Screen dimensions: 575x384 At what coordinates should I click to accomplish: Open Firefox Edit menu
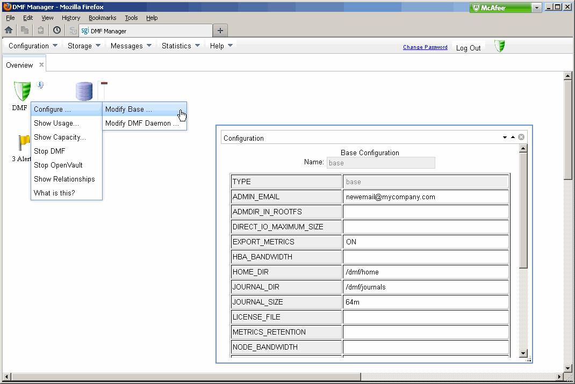[28, 18]
